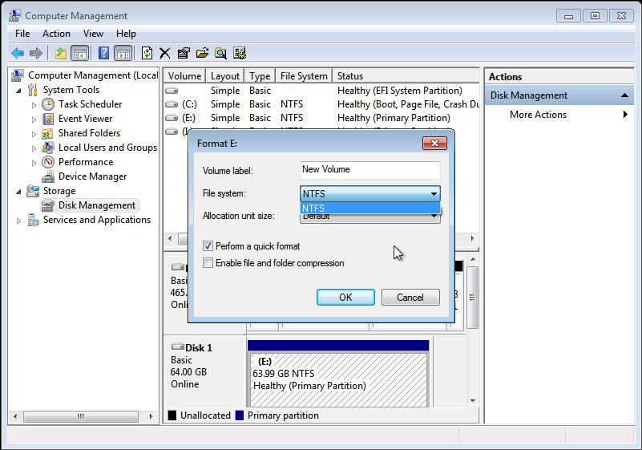Expand Services and Applications node arrow
This screenshot has height=450, width=642.
[x=18, y=221]
